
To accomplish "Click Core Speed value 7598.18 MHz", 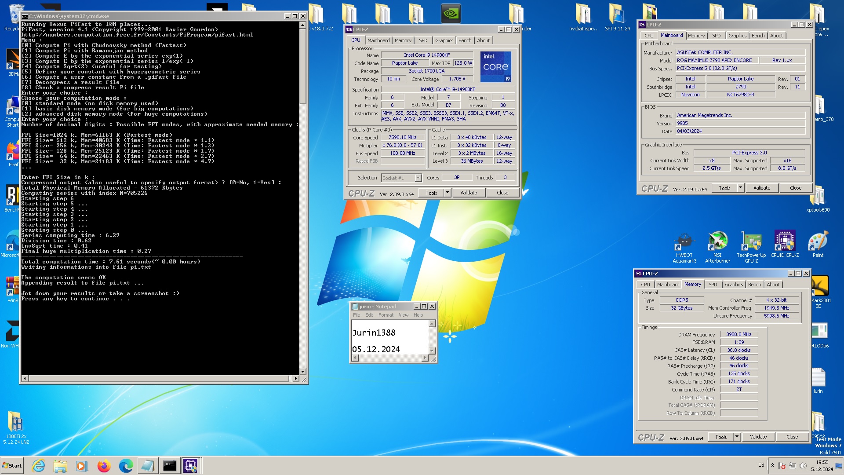I will point(403,137).
